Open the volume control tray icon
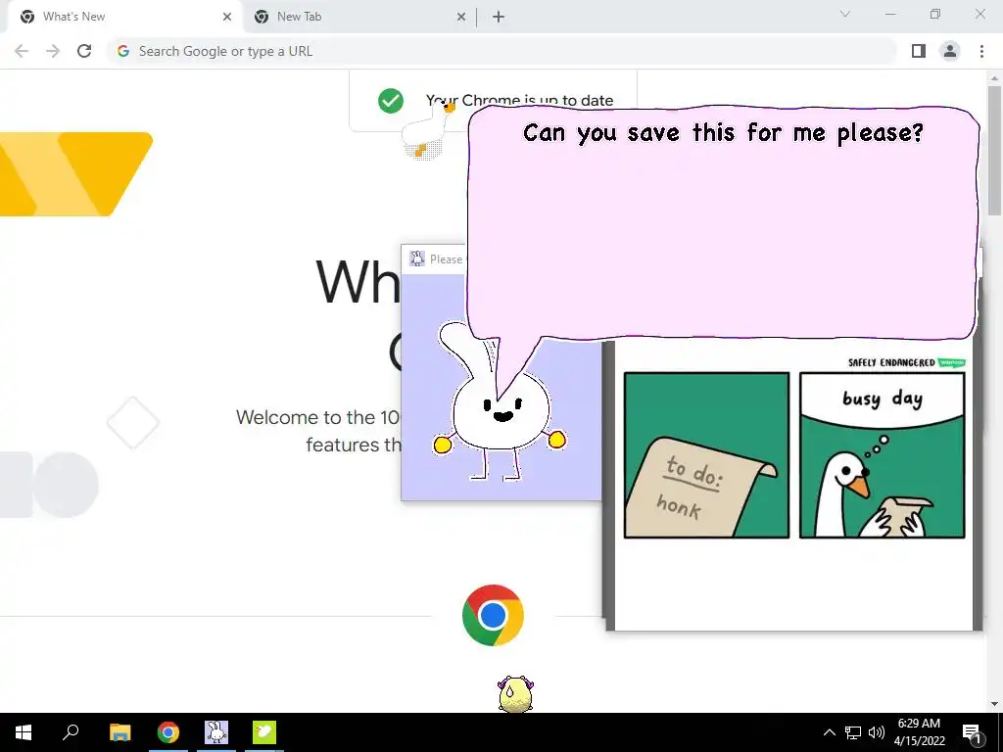This screenshot has width=1003, height=752. coord(877,732)
